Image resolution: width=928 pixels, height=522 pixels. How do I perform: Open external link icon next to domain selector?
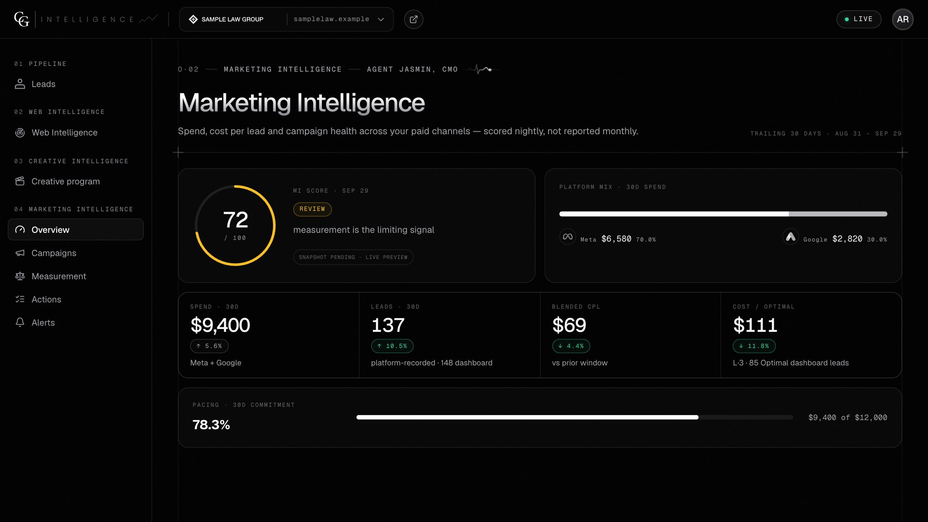click(x=413, y=19)
